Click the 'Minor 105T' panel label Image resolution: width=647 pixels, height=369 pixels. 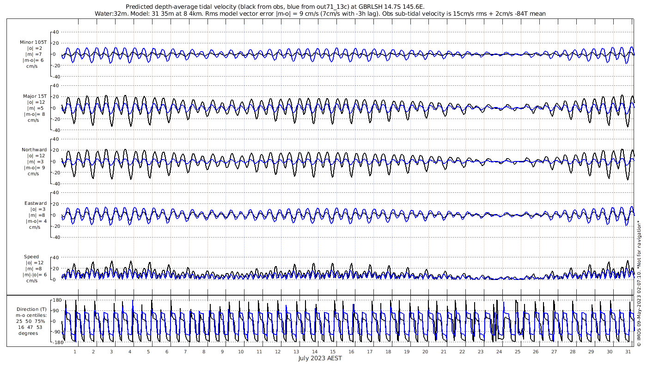33,42
